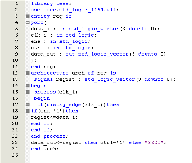Screen dimensions: 192x163
Task: Click the 'ena' port name on line 7
Action: (36, 42)
